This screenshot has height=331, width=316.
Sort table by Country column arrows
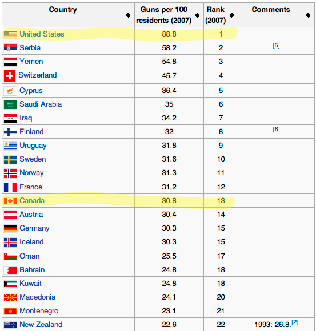click(x=128, y=15)
